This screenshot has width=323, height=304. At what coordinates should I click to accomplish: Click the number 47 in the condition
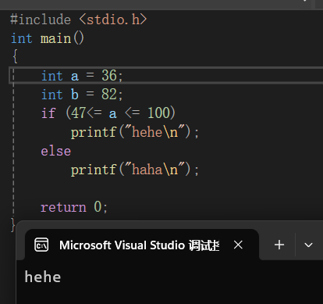coord(79,113)
